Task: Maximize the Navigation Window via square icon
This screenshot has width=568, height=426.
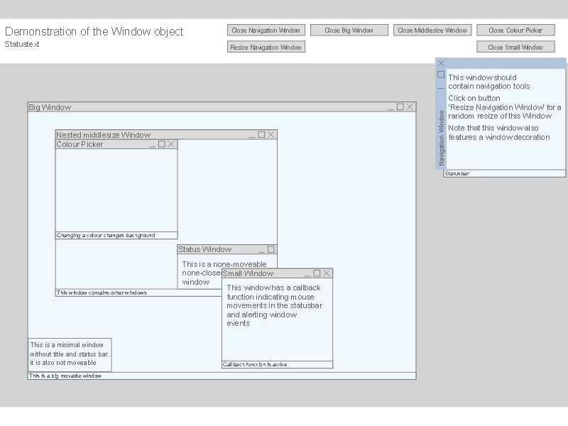Action: pos(441,75)
